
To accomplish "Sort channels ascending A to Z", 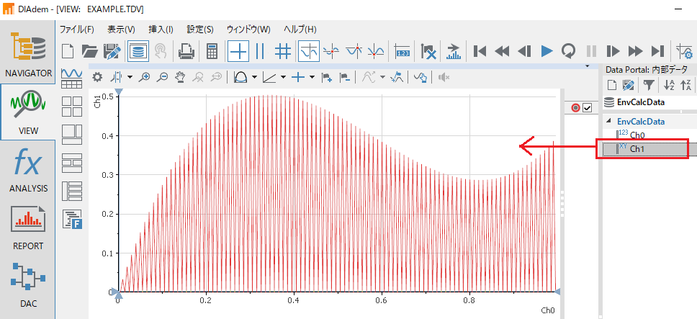I will point(669,84).
